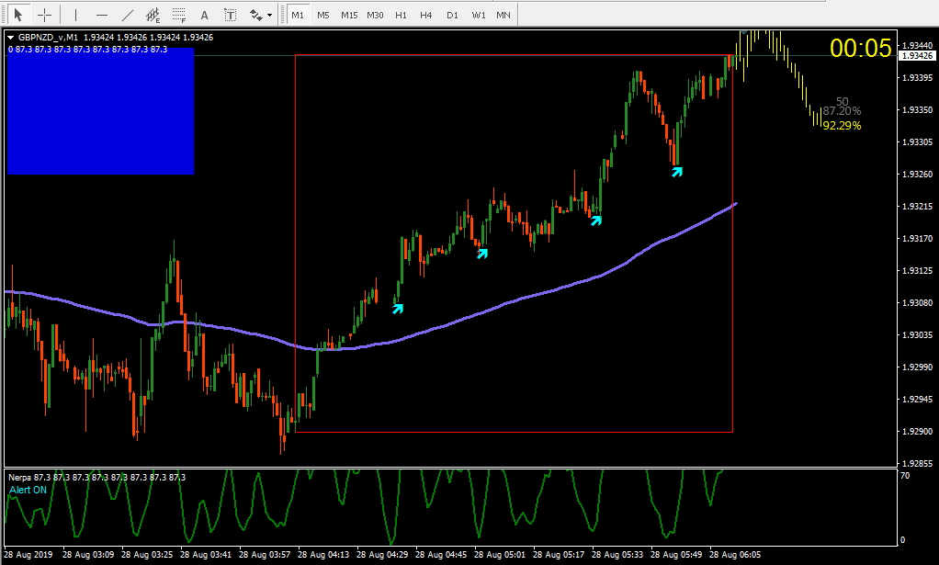This screenshot has height=565, width=939.
Task: Switch chart to H1 timeframe
Action: point(401,15)
